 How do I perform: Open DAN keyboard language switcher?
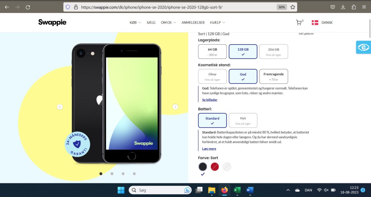(308, 190)
